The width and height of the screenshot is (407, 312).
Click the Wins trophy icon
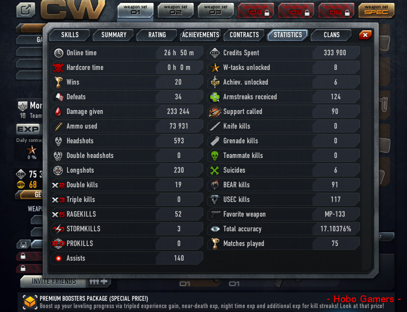[59, 82]
